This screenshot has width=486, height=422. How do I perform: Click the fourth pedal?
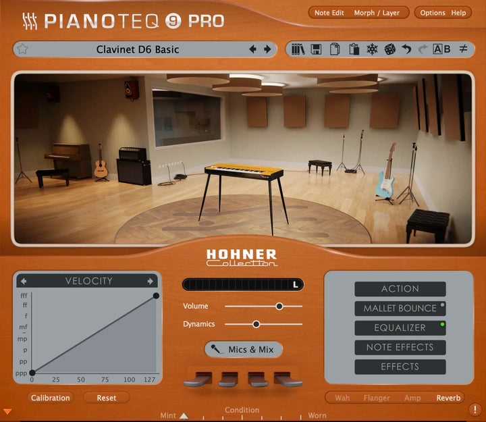click(288, 379)
